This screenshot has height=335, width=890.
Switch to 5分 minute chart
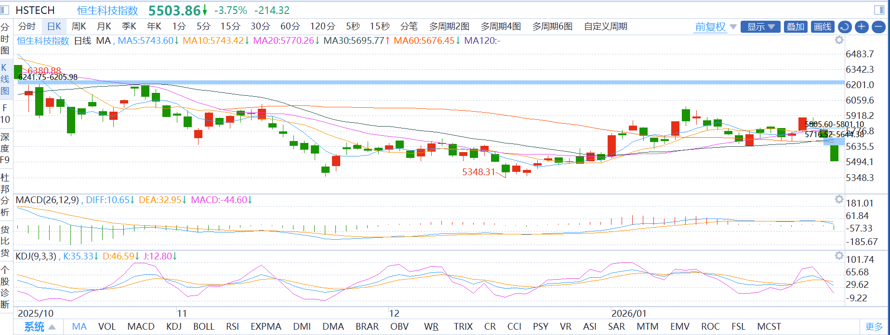point(203,26)
